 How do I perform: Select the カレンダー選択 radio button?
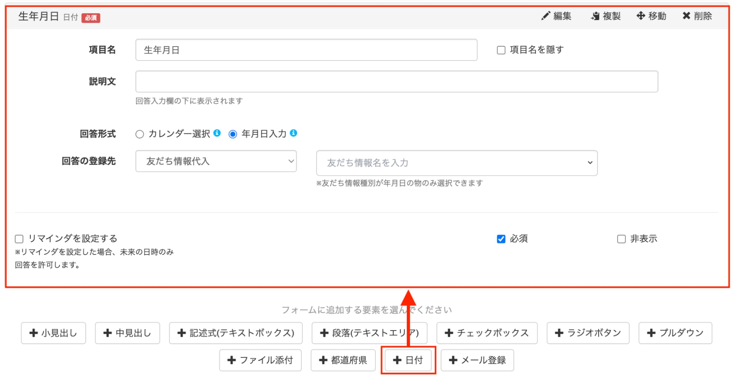pyautogui.click(x=140, y=134)
